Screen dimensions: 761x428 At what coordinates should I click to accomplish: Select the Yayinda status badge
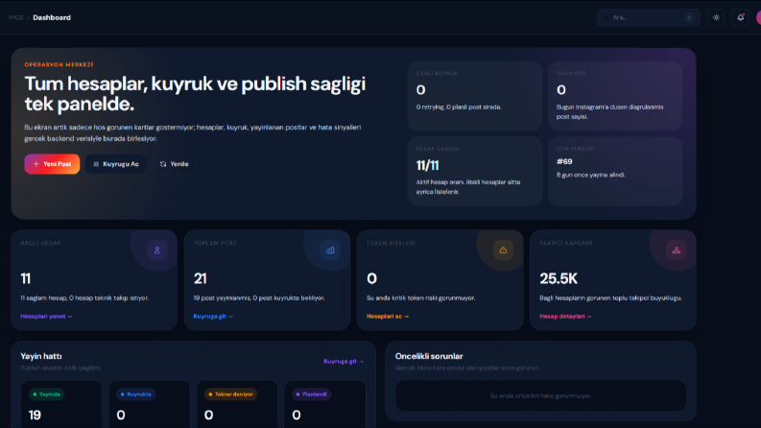point(47,394)
